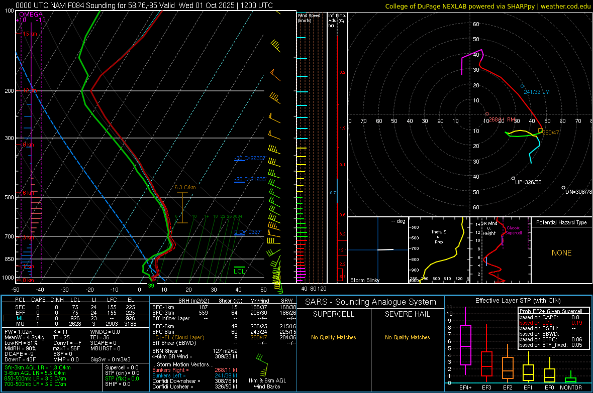Click the Wind Speed (knots) panel header
Screen dimensions: 593x393
309,18
